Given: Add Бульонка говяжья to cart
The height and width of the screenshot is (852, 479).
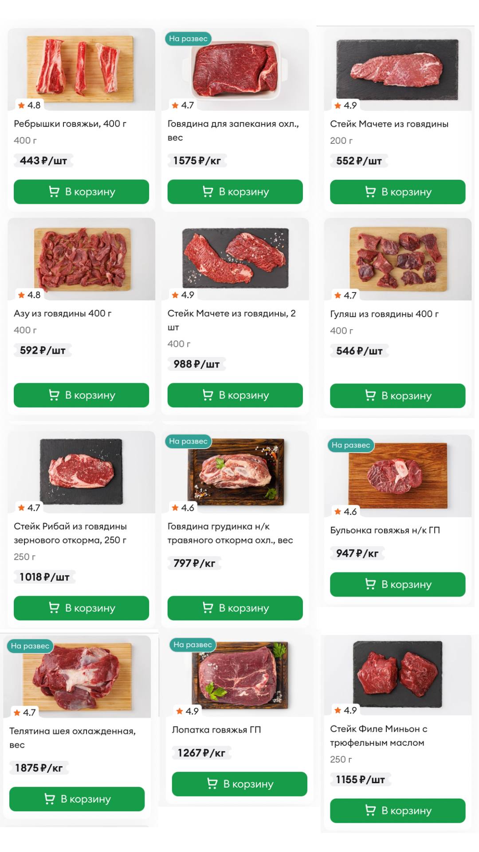Looking at the screenshot, I should (x=397, y=584).
